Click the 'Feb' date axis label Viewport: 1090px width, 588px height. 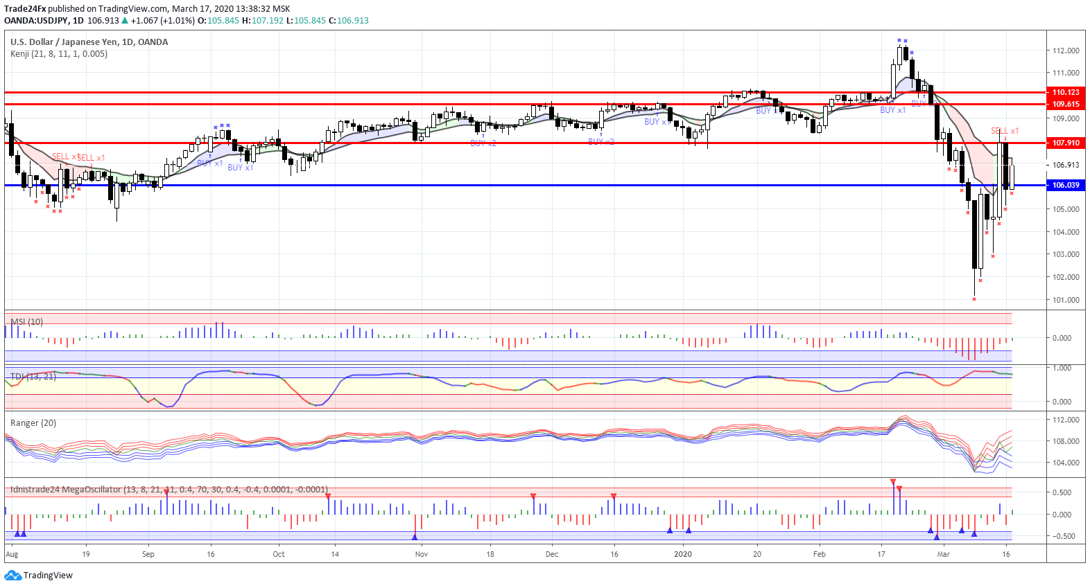[820, 554]
